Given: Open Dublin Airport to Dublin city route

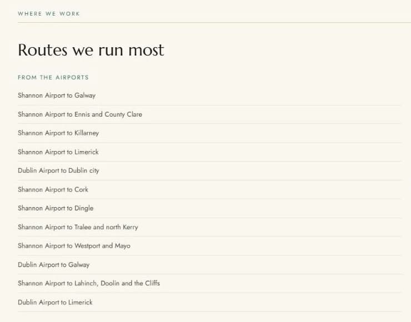Looking at the screenshot, I should (x=58, y=170).
